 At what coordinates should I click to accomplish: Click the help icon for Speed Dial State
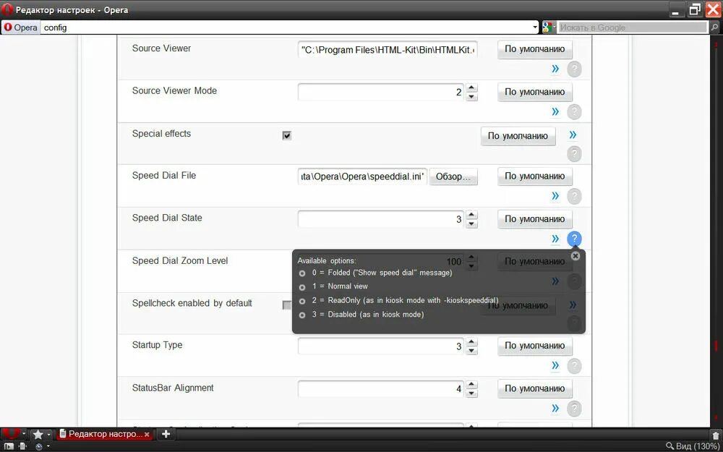pos(574,239)
